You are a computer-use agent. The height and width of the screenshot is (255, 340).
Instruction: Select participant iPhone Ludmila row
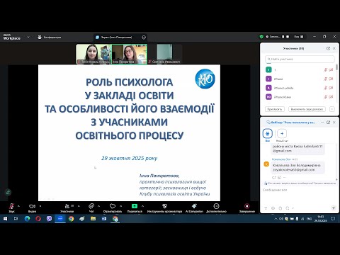click(x=300, y=88)
